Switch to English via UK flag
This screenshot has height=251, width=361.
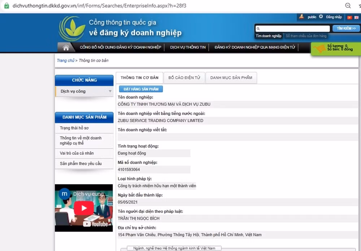(x=356, y=17)
